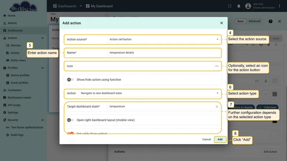Screen dimensions: 287x161
Task: Open Notification center in sidebar
Action: (19, 98)
